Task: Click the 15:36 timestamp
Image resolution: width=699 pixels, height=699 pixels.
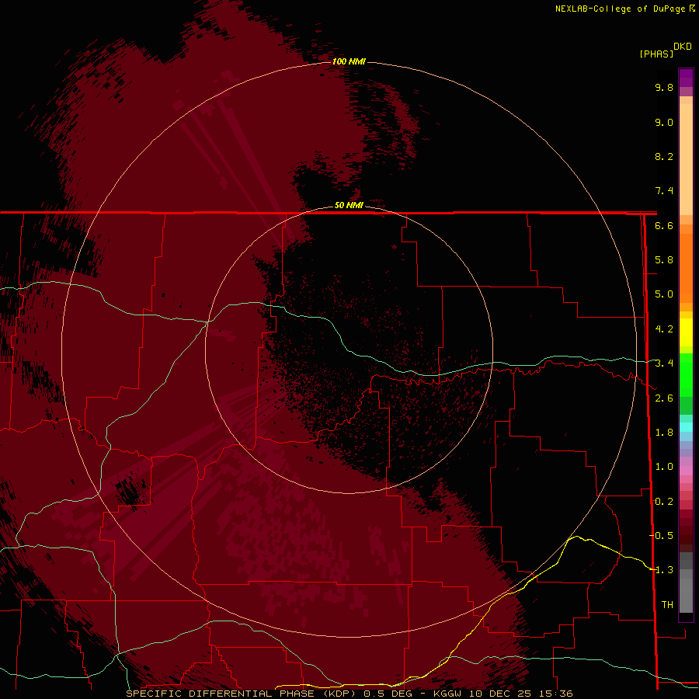Action: (x=558, y=694)
